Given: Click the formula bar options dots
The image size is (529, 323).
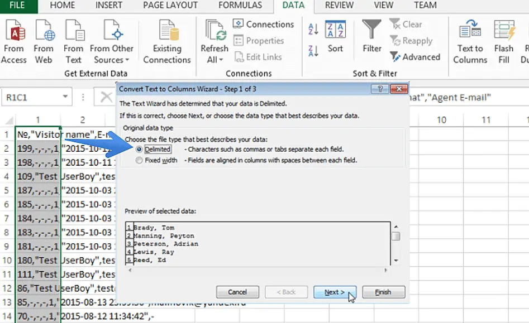Looking at the screenshot, I should [x=83, y=97].
